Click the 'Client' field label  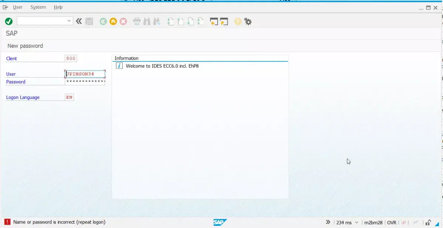(x=11, y=58)
